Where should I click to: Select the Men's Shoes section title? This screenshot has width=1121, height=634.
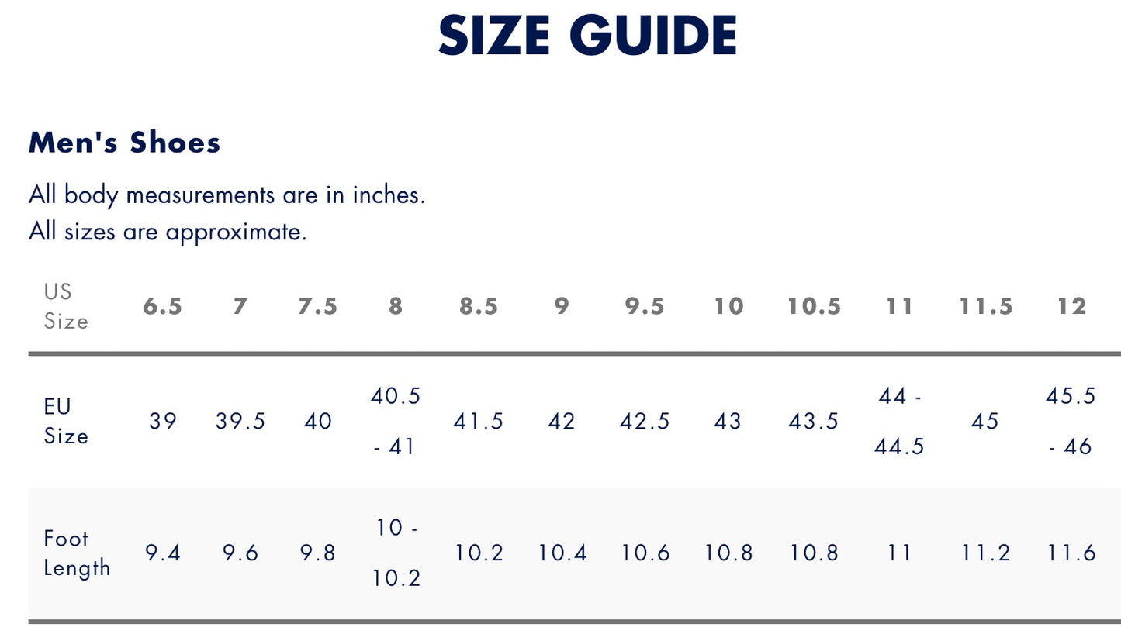pyautogui.click(x=124, y=143)
